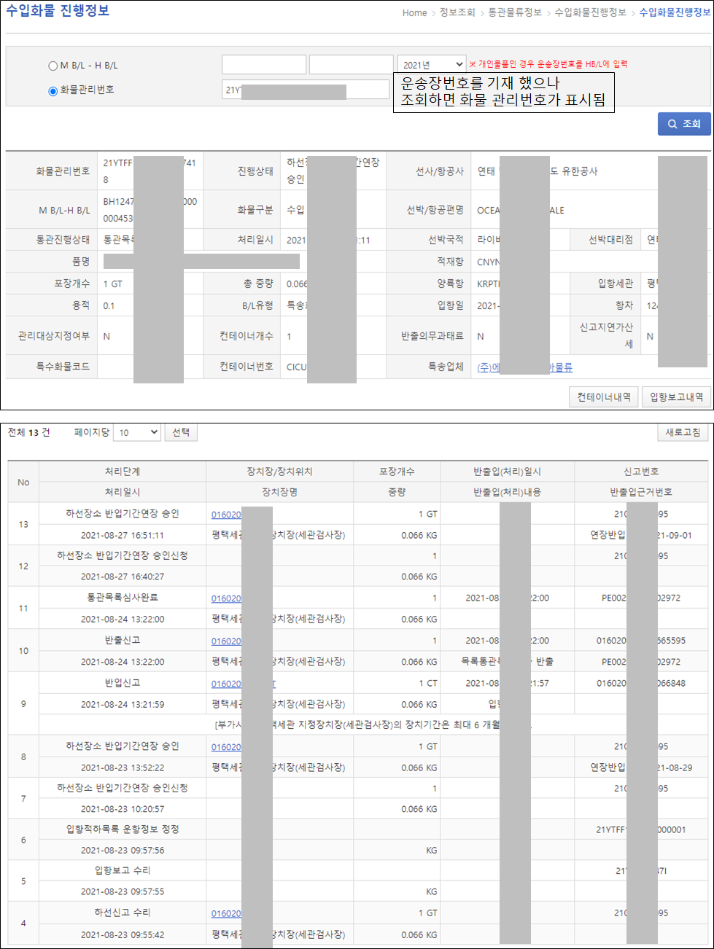Open the 입항보고내역 button
The height and width of the screenshot is (949, 714).
(677, 397)
